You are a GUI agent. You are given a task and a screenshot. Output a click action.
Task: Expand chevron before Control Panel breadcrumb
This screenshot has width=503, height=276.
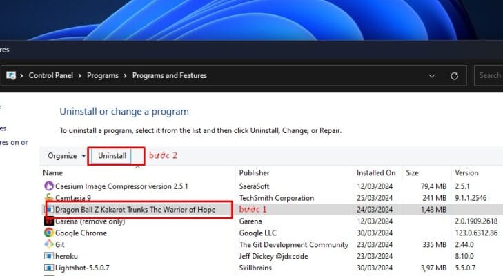point(21,76)
